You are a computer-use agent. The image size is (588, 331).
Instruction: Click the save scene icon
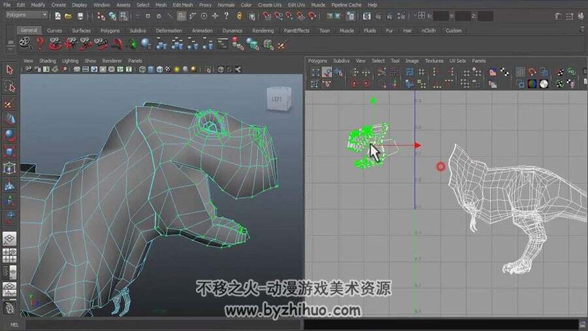coord(80,16)
